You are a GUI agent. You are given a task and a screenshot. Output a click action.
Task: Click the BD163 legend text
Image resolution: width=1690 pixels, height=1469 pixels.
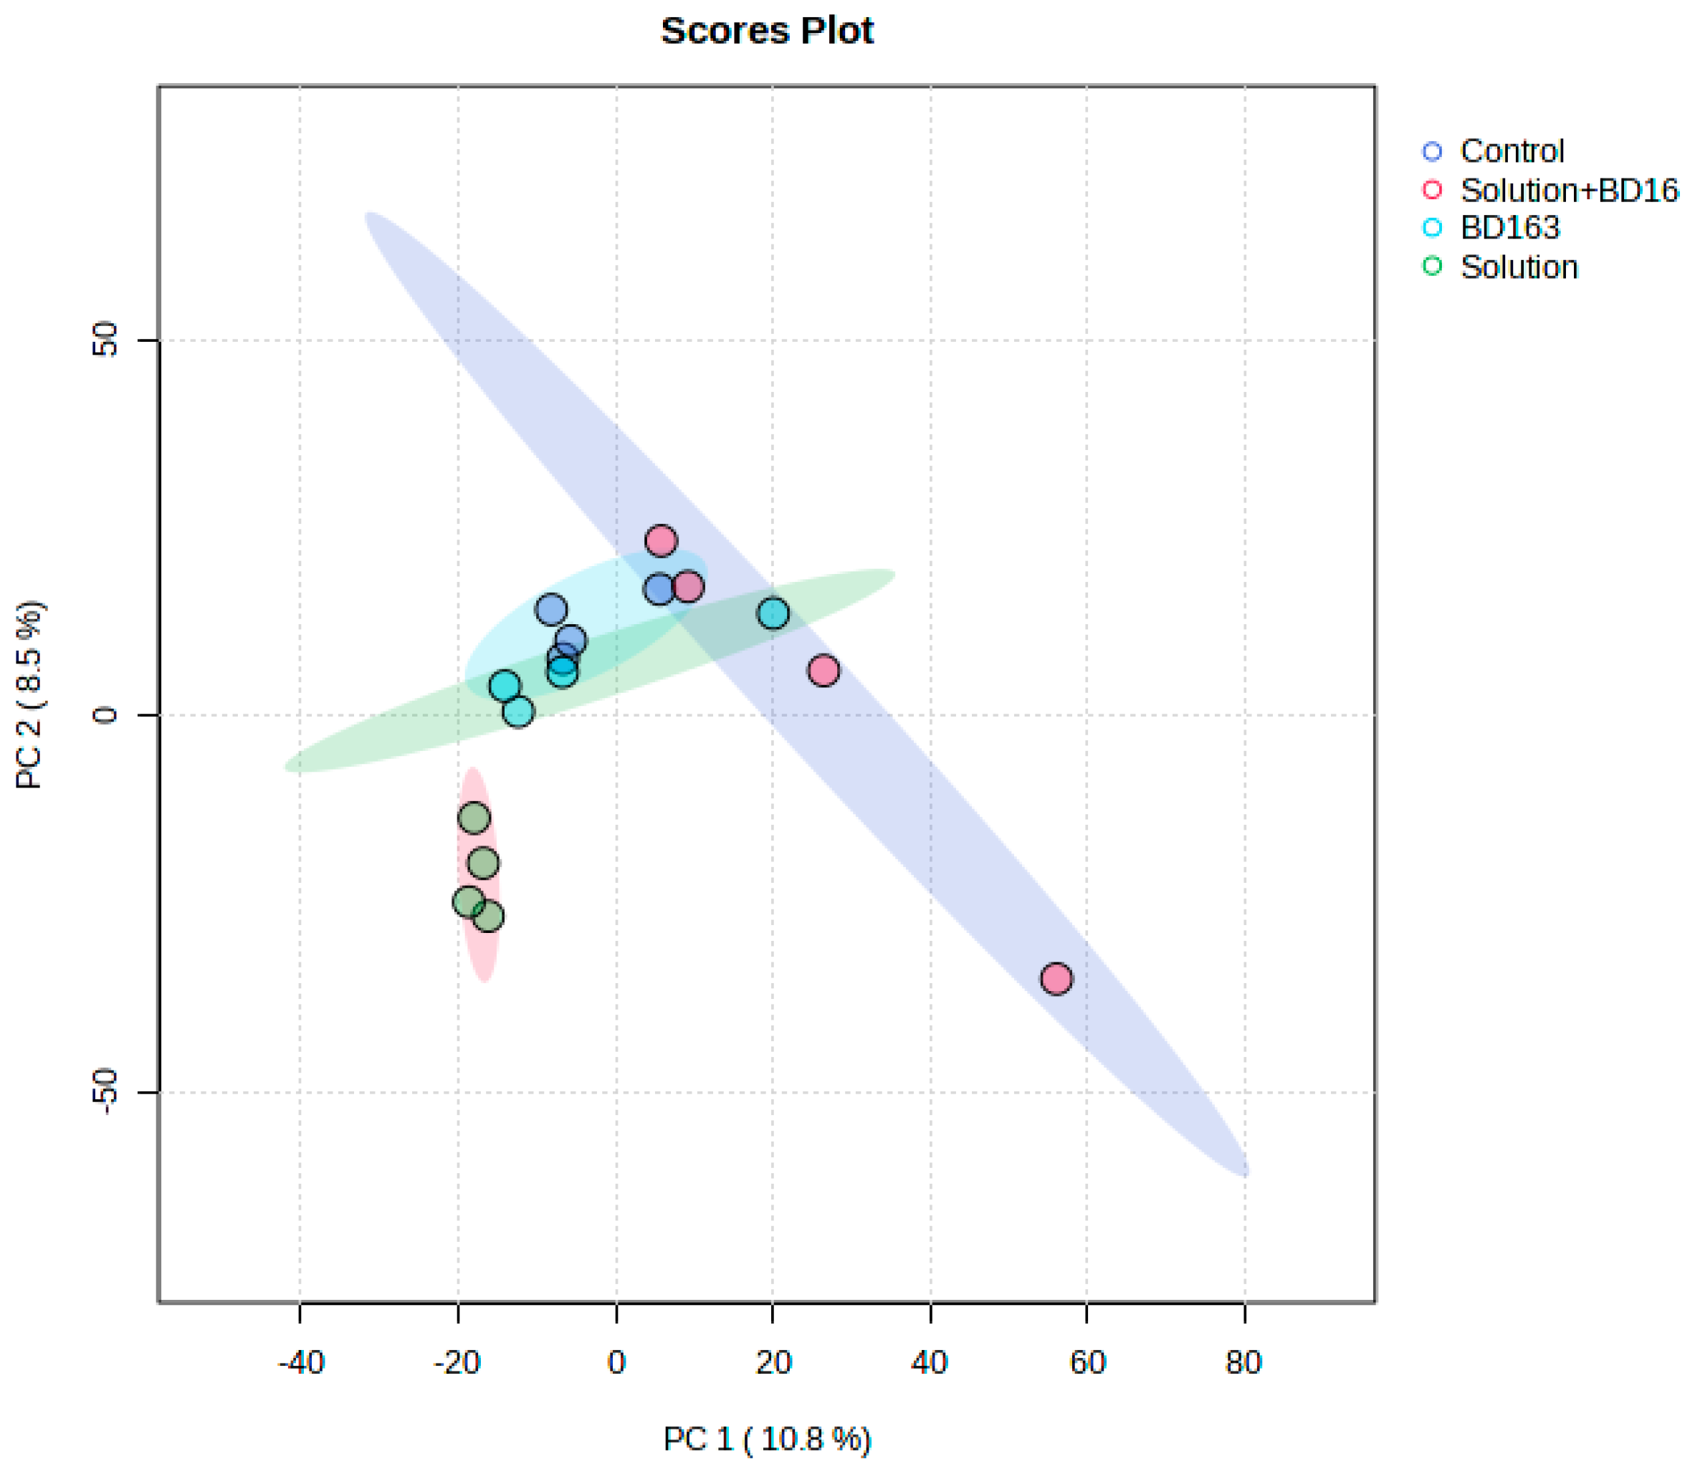(x=1509, y=228)
